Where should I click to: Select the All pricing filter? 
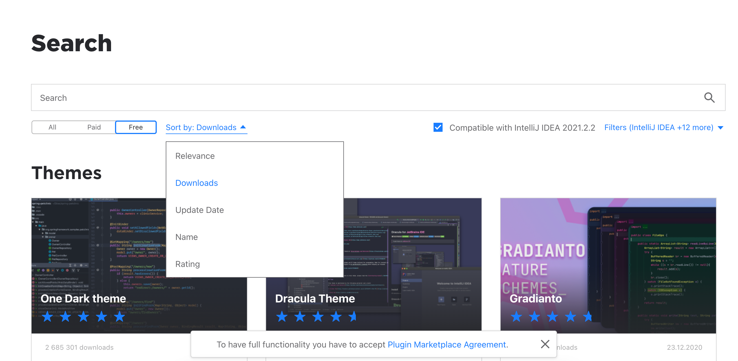(52, 127)
